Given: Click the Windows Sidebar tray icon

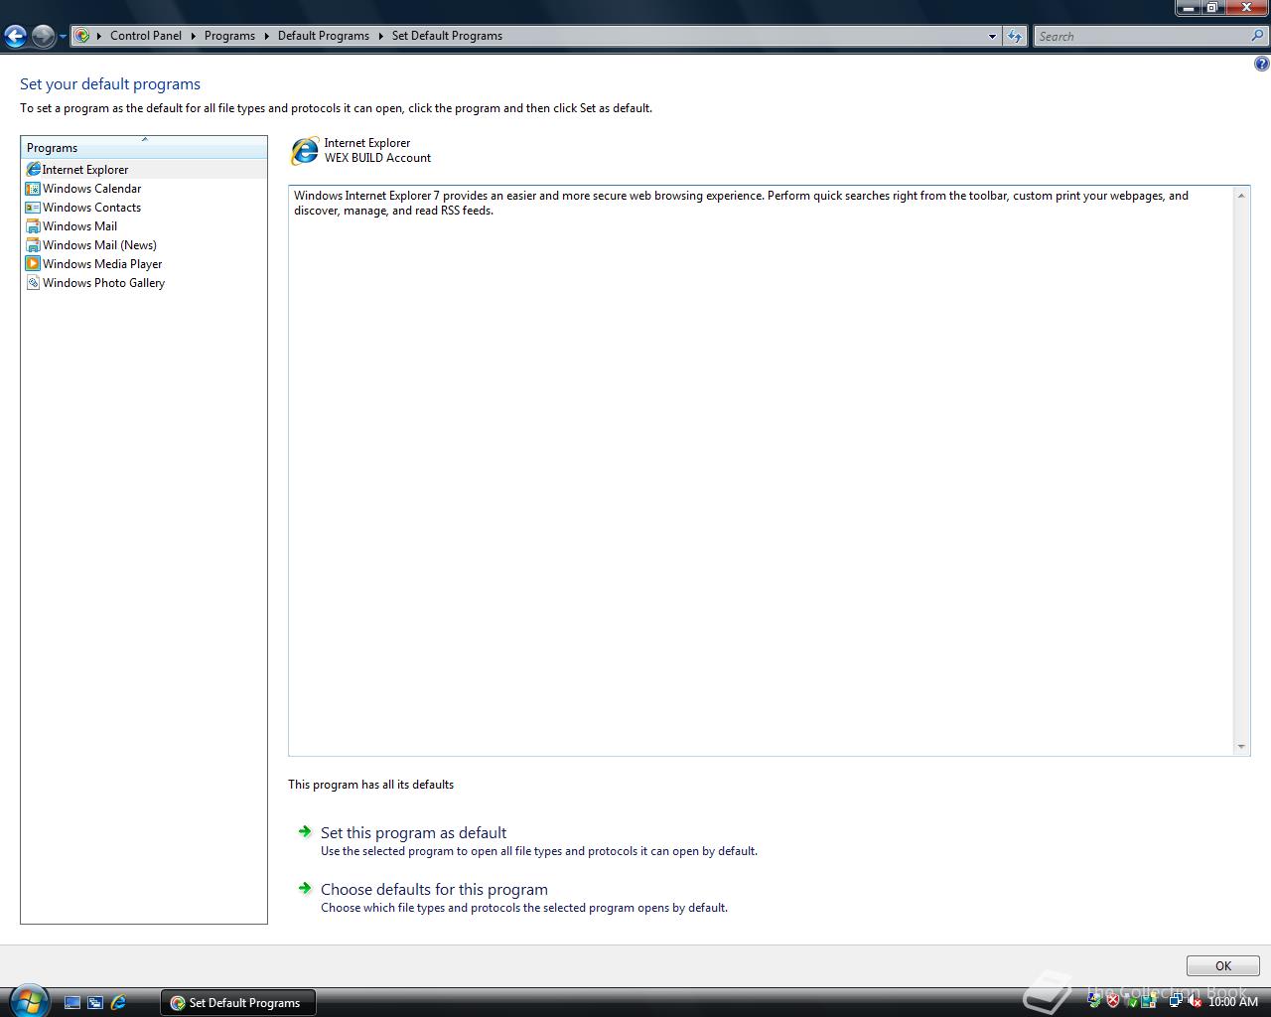Looking at the screenshot, I should (x=1150, y=1001).
